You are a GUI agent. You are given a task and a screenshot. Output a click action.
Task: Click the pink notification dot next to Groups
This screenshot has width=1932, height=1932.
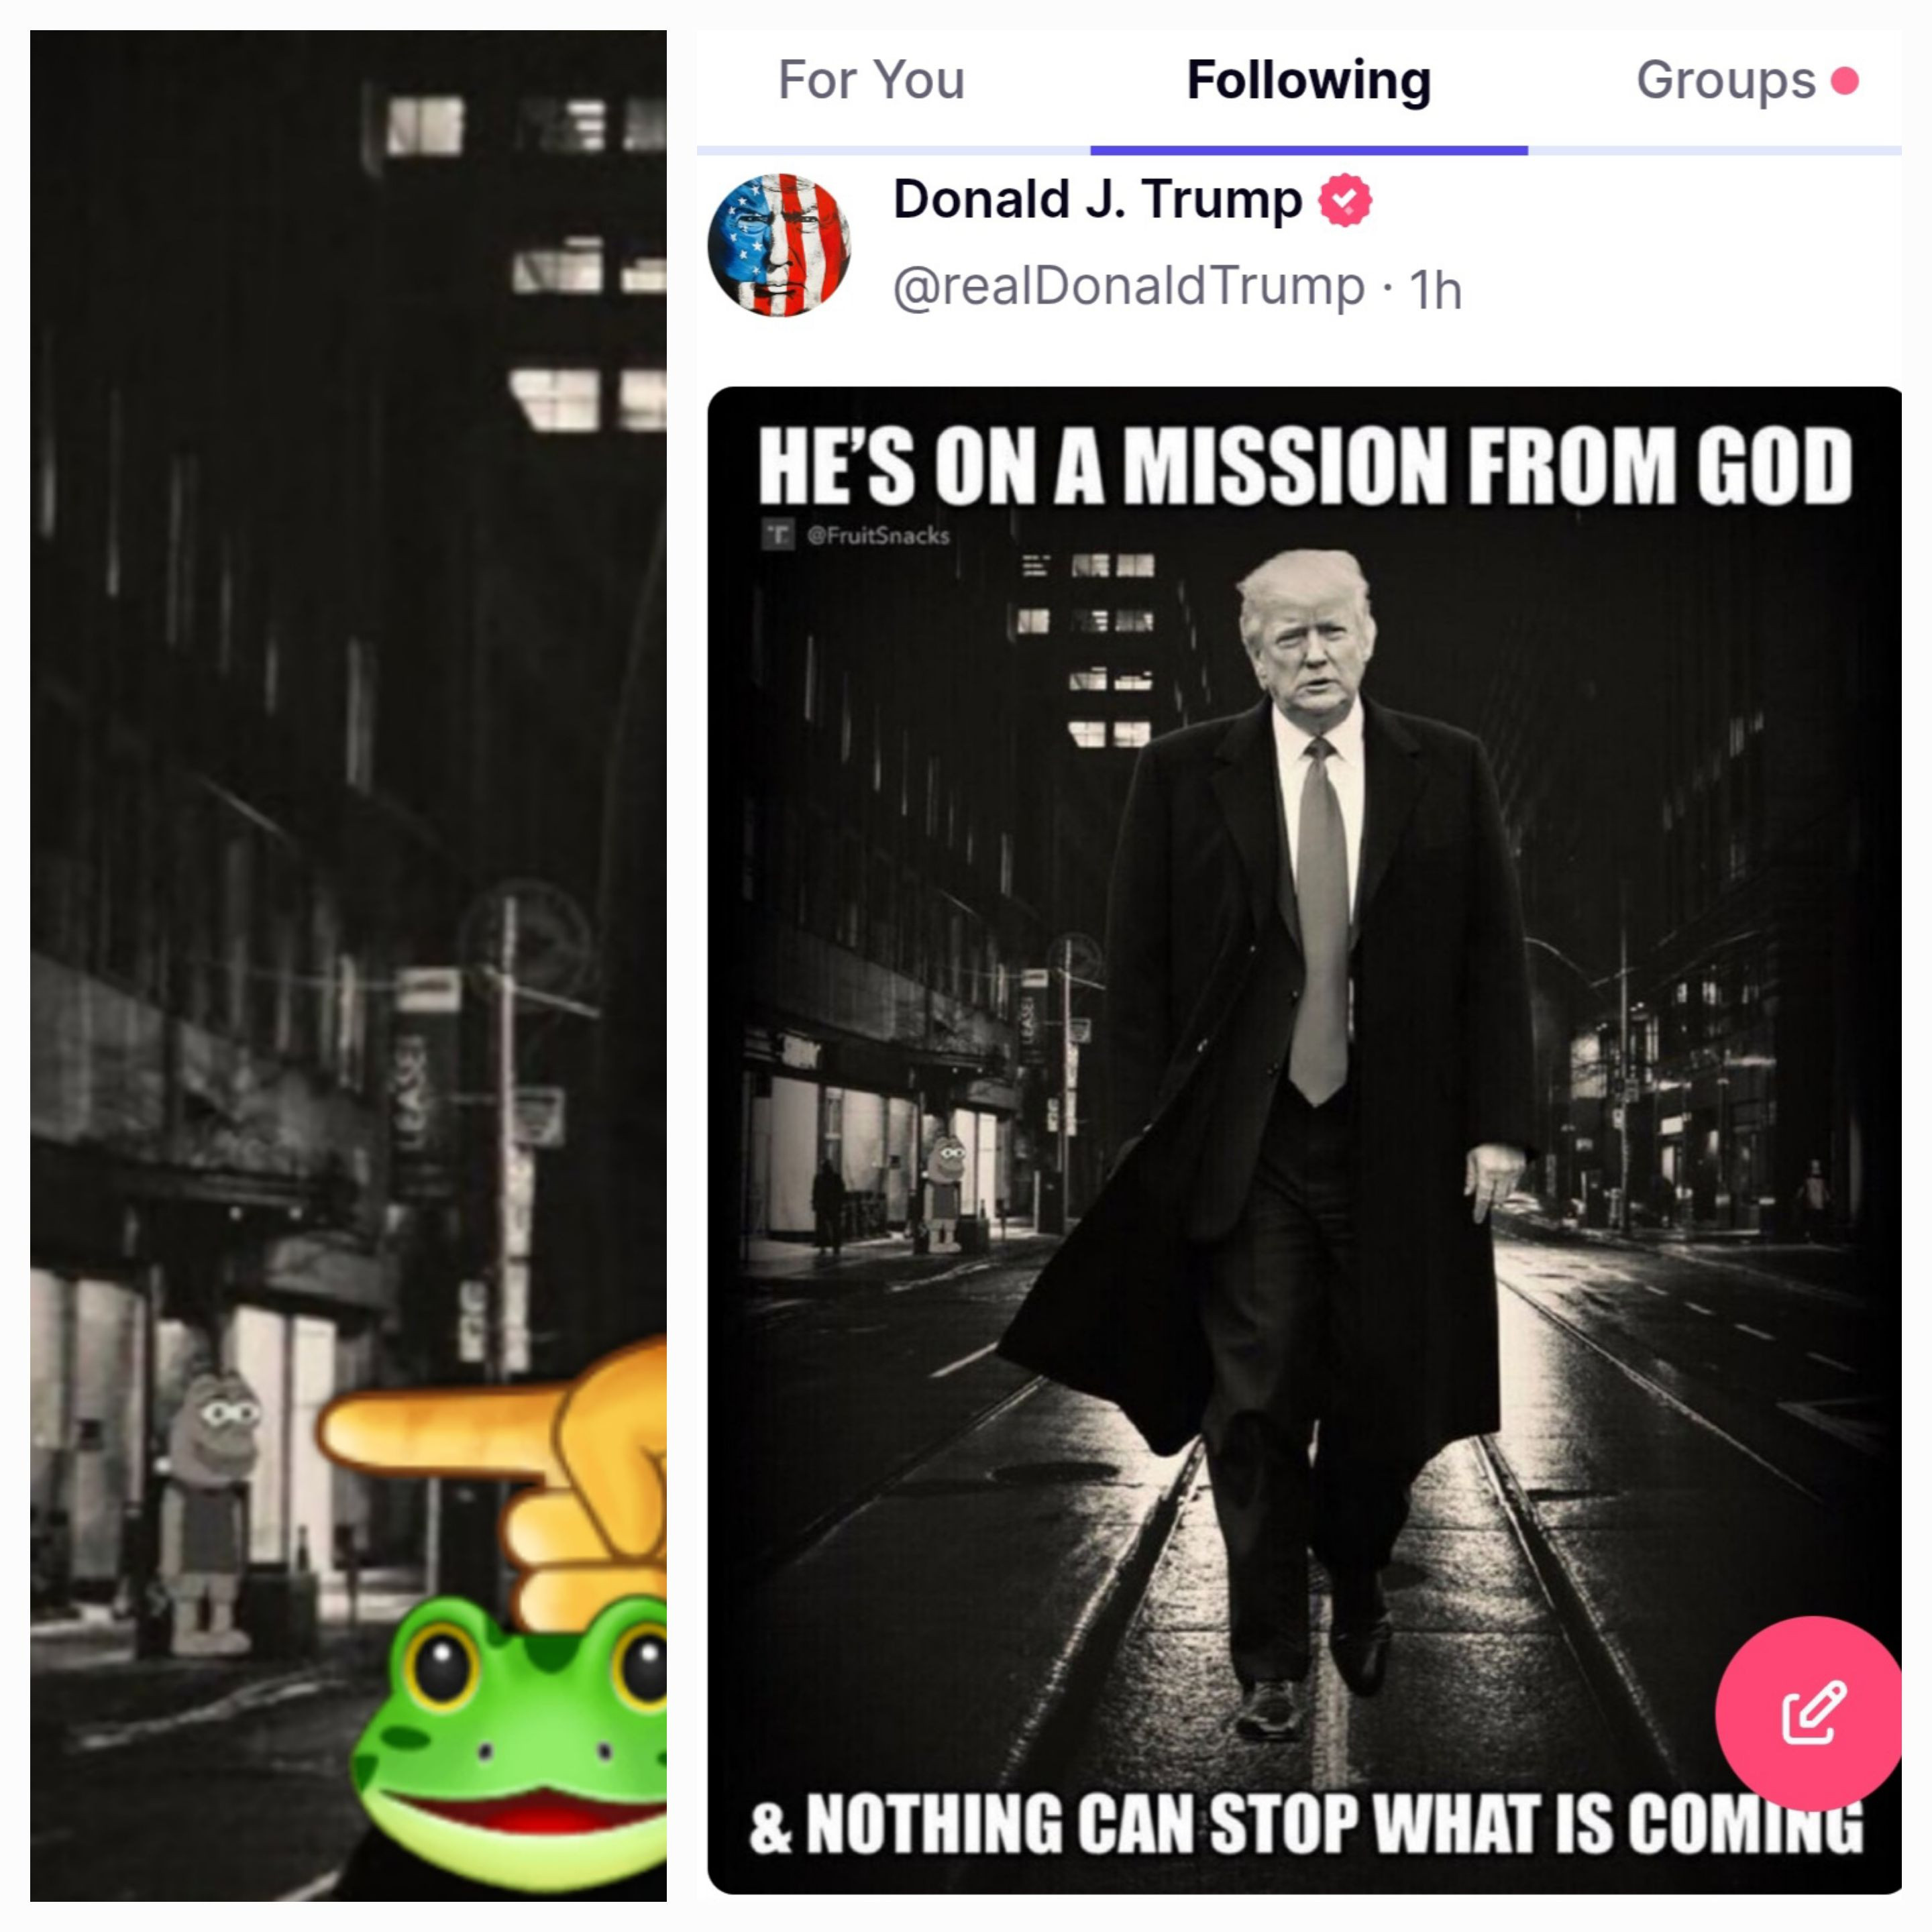[x=1845, y=81]
